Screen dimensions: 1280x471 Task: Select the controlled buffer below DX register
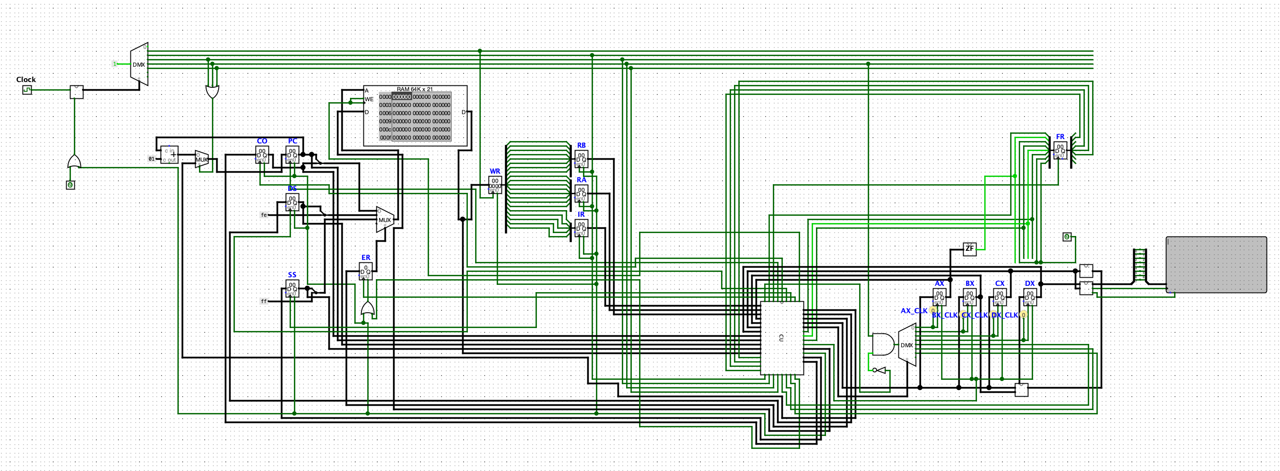point(1021,389)
